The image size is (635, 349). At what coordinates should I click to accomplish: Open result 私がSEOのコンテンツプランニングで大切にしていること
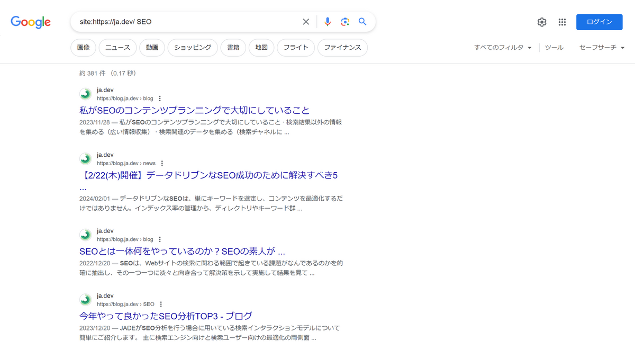[194, 111]
